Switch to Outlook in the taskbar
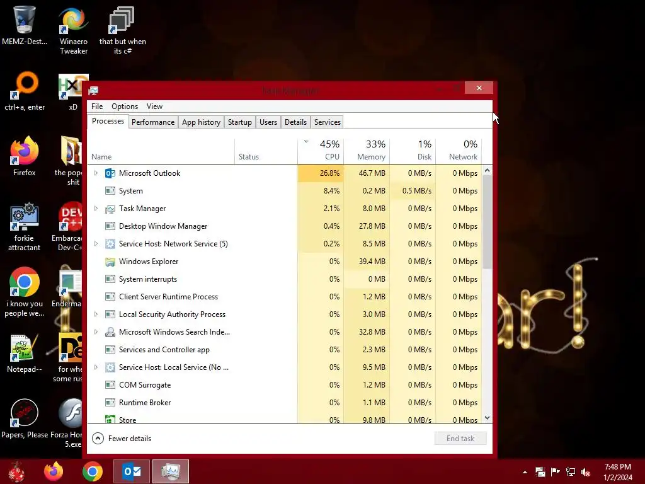645x484 pixels. [132, 471]
